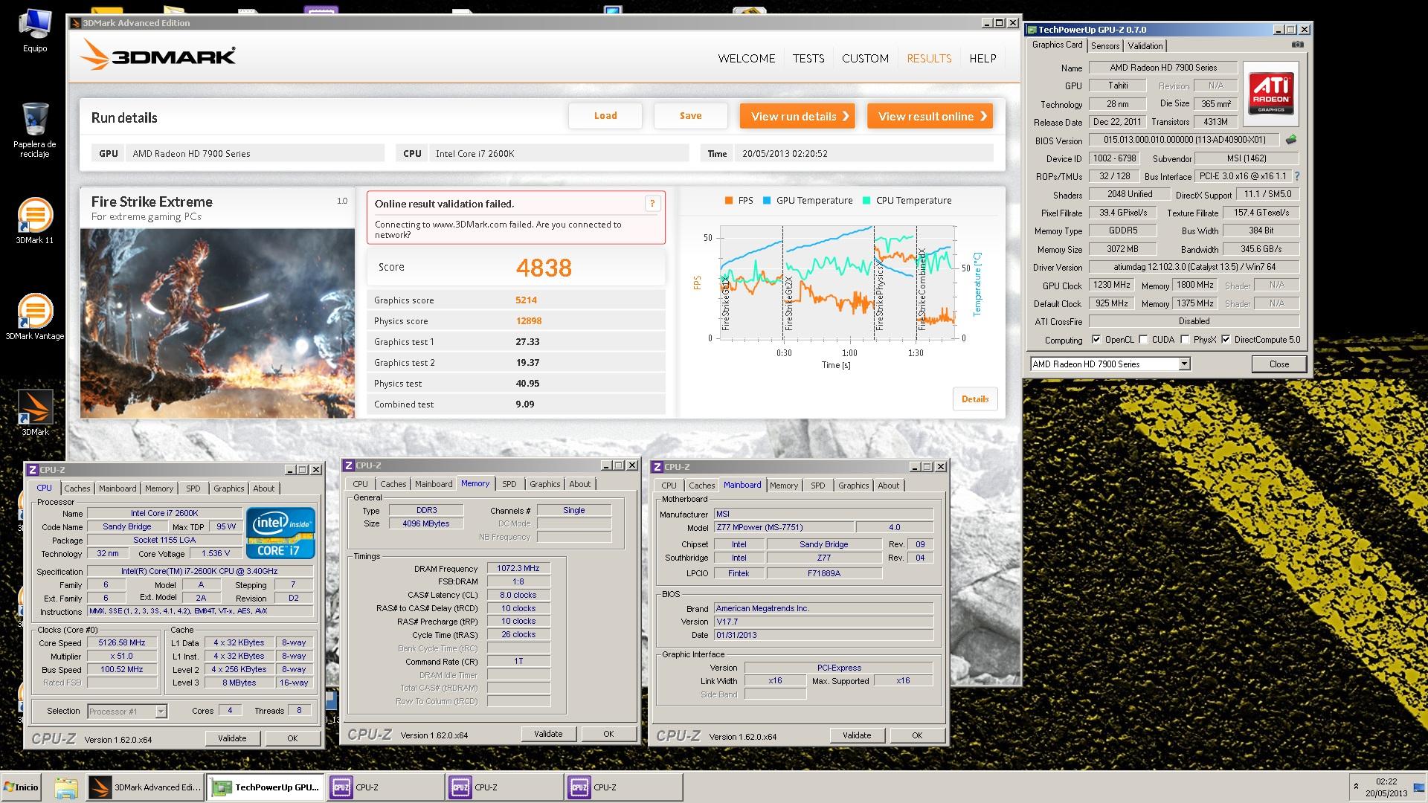Click Intel Core i7 logo in CPU-Z

(x=280, y=533)
